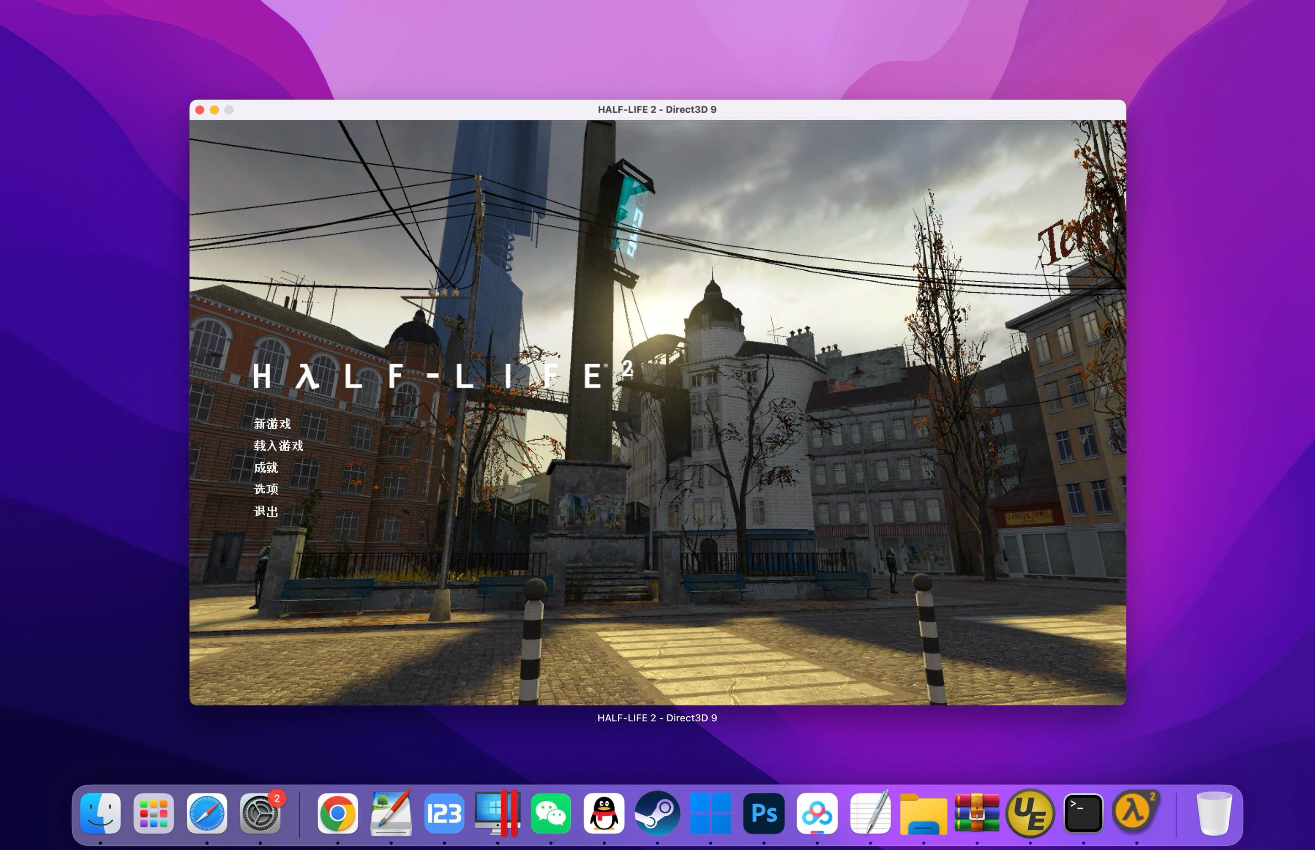Open QQ penguin app in Dock
This screenshot has width=1315, height=850.
point(604,813)
